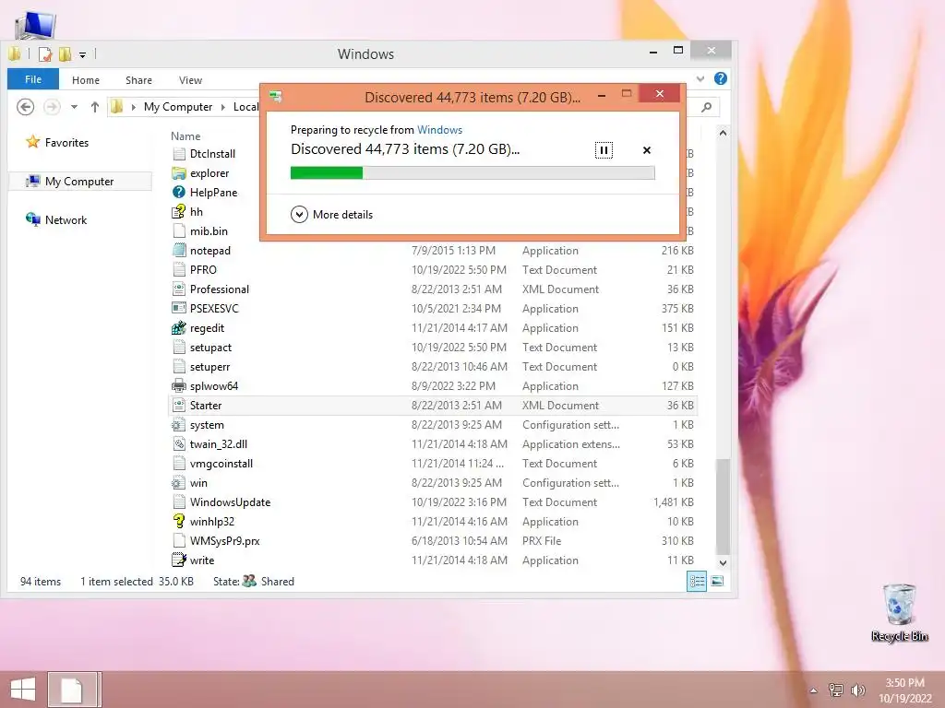This screenshot has width=945, height=708.
Task: Open the Home ribbon tab
Action: pos(86,80)
